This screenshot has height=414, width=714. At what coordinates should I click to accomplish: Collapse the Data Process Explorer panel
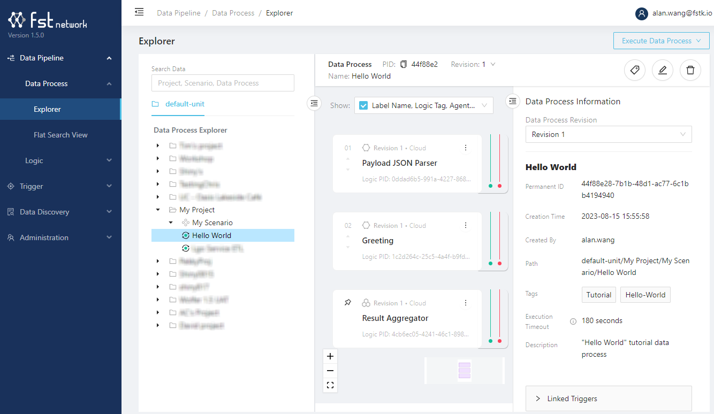(x=314, y=103)
